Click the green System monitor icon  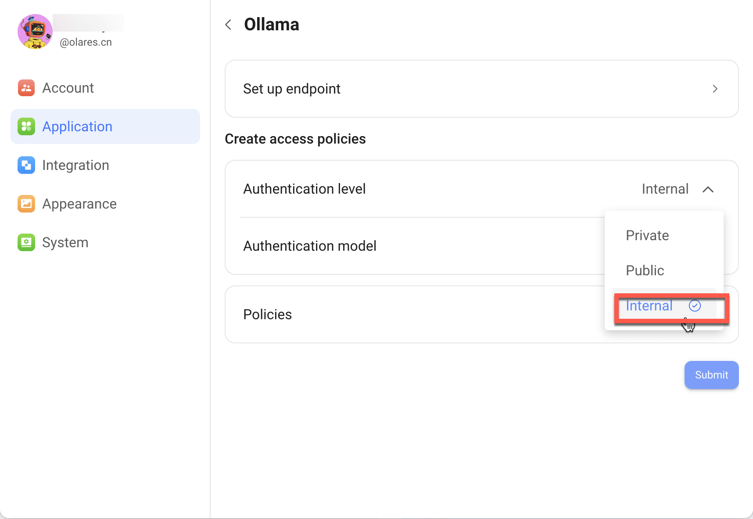pos(26,242)
